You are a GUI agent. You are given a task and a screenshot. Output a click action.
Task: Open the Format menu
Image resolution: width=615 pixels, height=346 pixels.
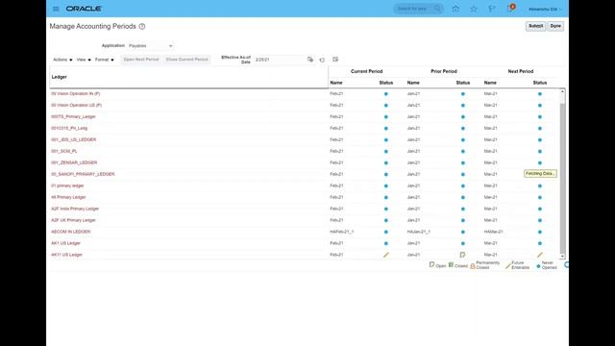pos(105,60)
